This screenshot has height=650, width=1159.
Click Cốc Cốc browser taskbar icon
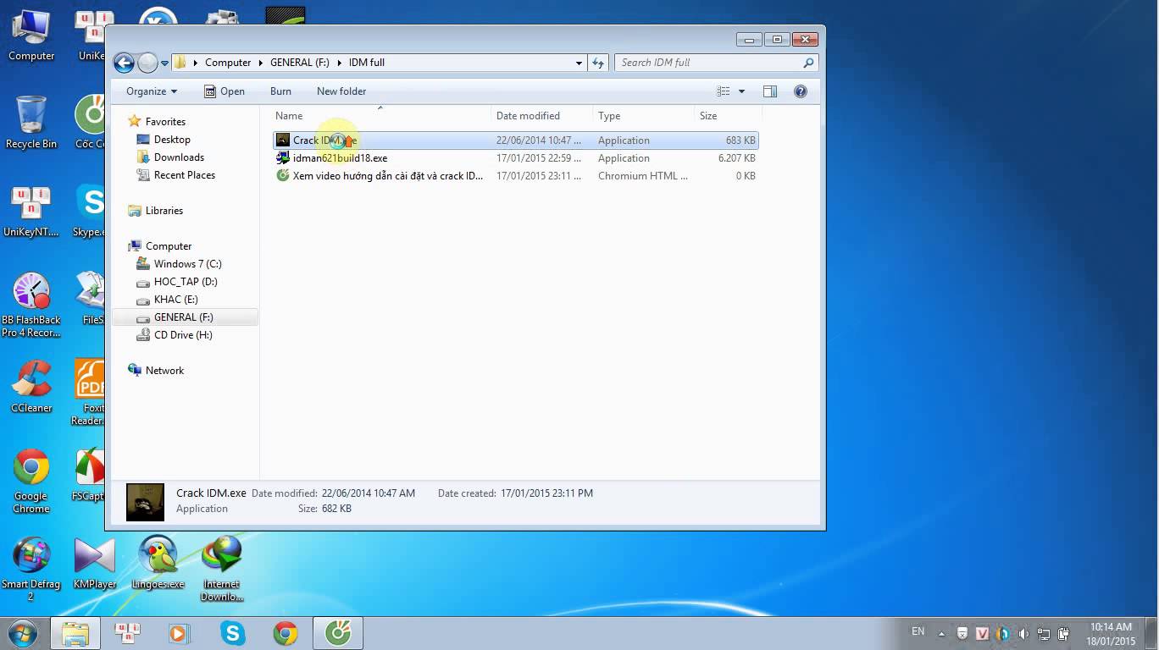click(x=338, y=633)
